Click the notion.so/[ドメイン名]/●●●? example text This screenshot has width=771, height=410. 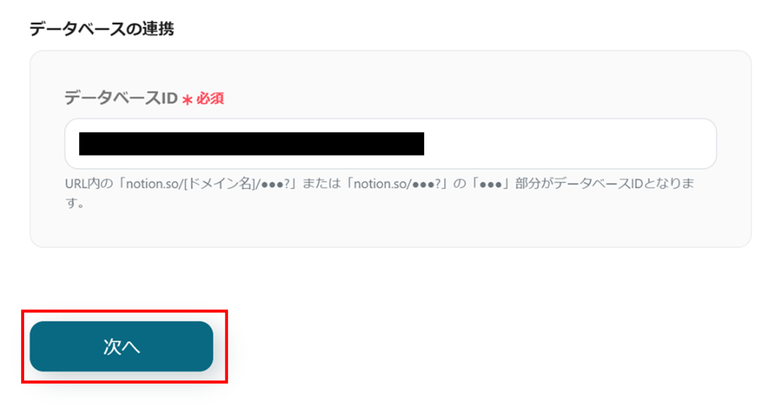pos(207,184)
